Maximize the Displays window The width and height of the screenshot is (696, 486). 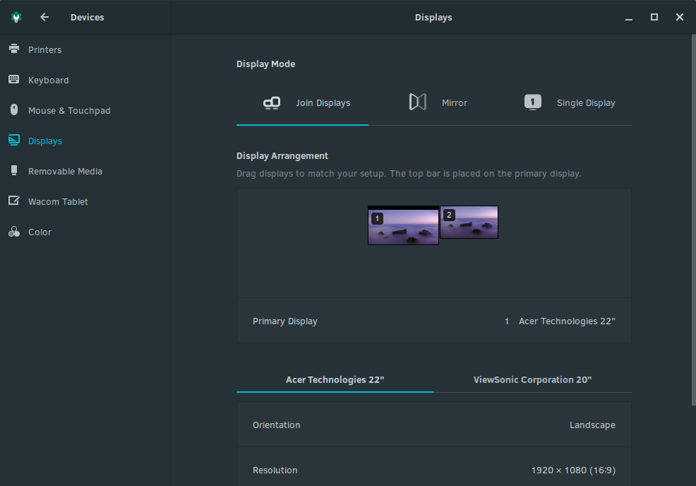(x=654, y=17)
